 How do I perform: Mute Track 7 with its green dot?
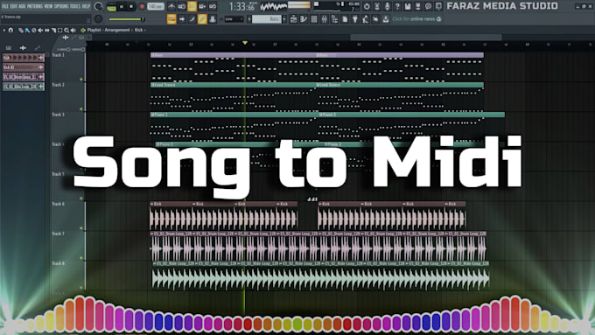point(80,258)
